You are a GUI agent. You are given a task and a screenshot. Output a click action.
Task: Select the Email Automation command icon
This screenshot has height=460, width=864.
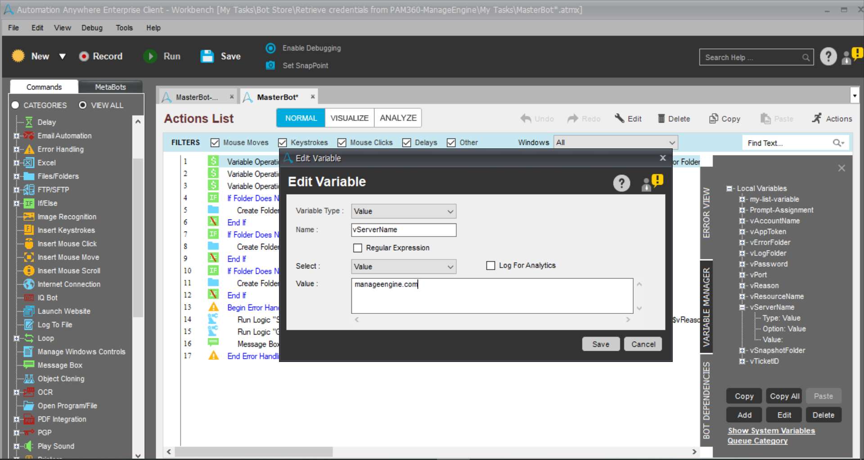click(29, 136)
